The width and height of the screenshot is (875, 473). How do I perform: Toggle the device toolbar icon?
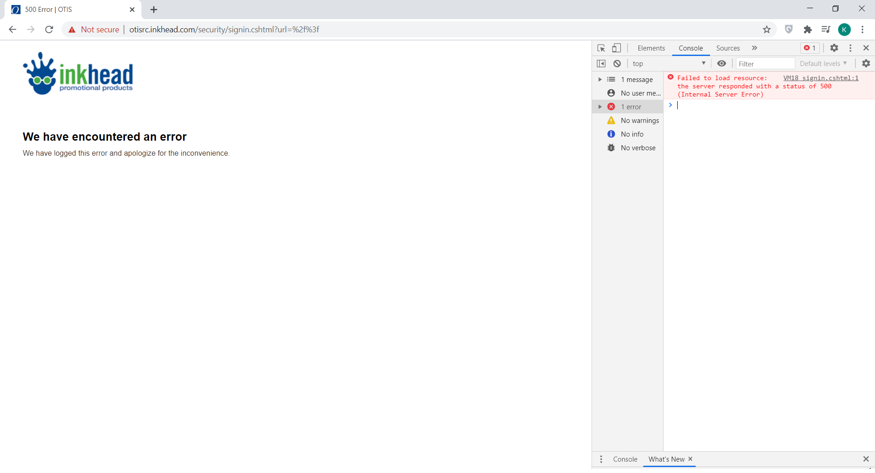coord(616,48)
